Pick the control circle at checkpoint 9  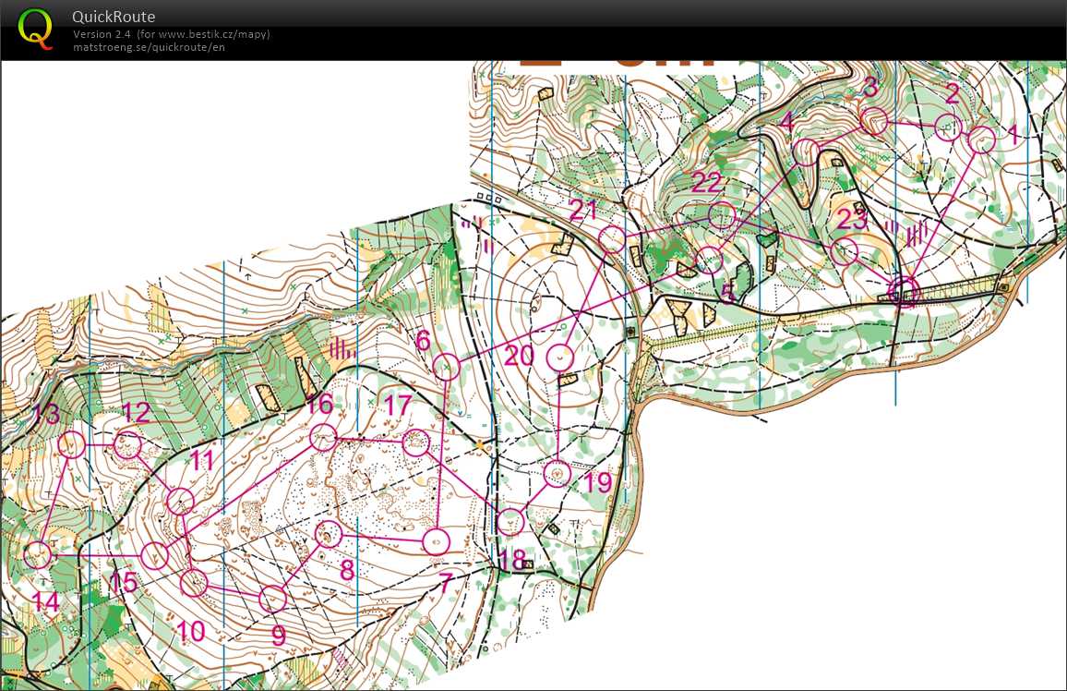[x=272, y=599]
